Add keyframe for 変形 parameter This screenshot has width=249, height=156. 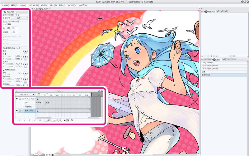[26, 51]
